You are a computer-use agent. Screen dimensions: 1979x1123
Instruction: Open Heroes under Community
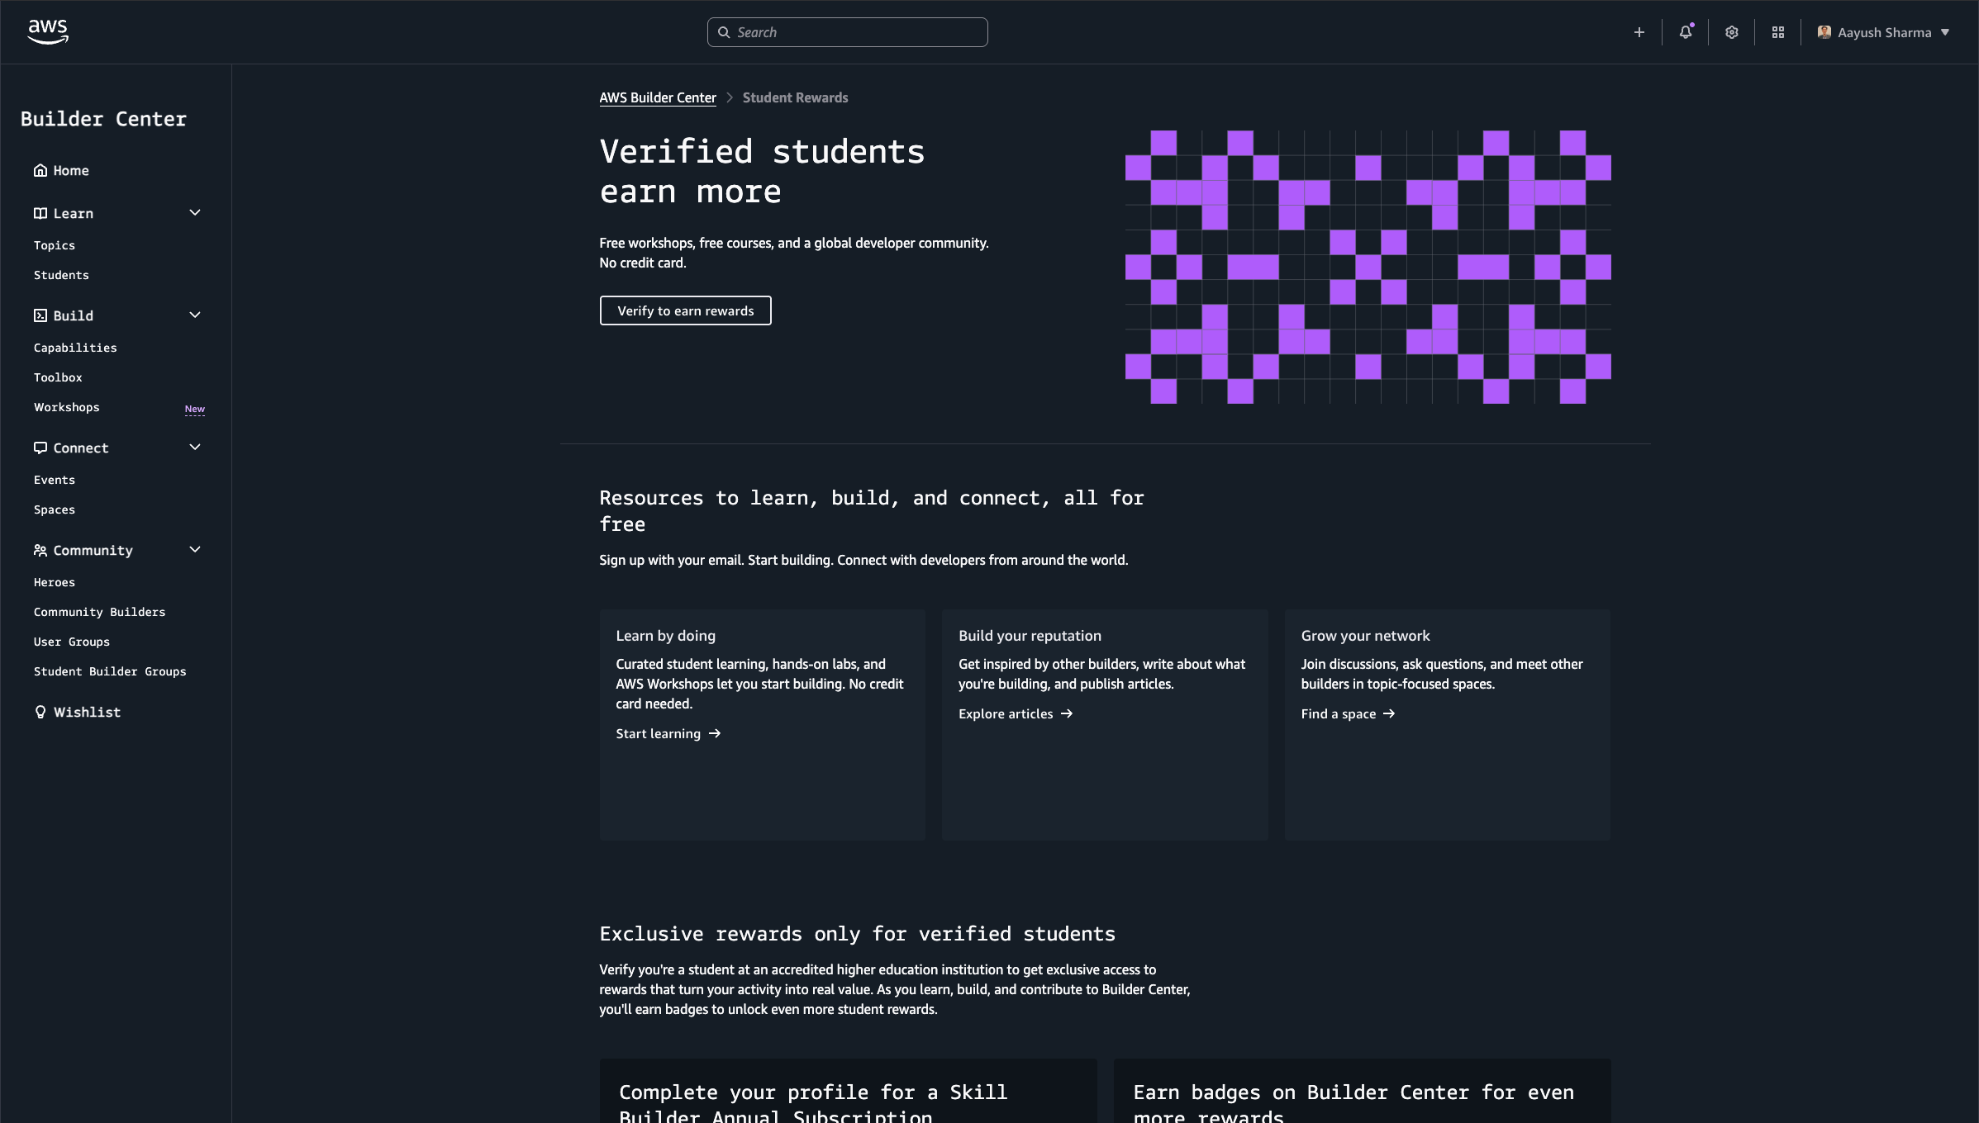coord(55,582)
